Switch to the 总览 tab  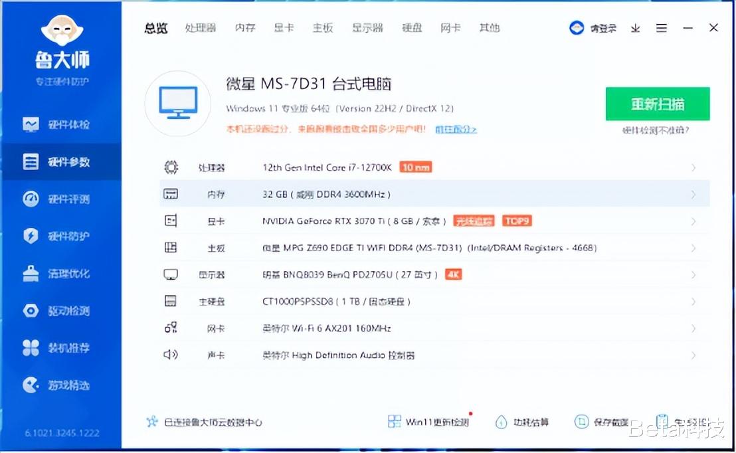(x=156, y=28)
